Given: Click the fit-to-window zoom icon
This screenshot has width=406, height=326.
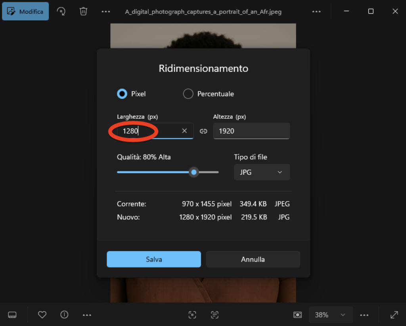Looking at the screenshot, I should click(297, 315).
